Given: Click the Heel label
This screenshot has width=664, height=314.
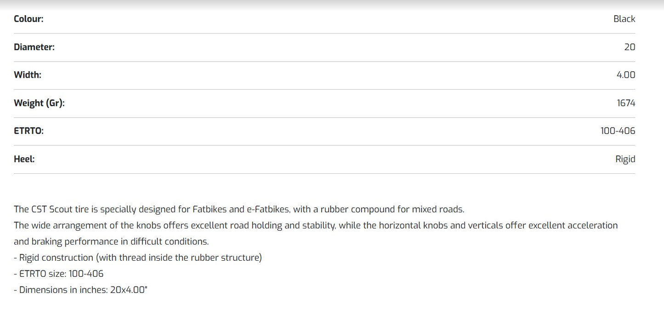Looking at the screenshot, I should point(24,159).
